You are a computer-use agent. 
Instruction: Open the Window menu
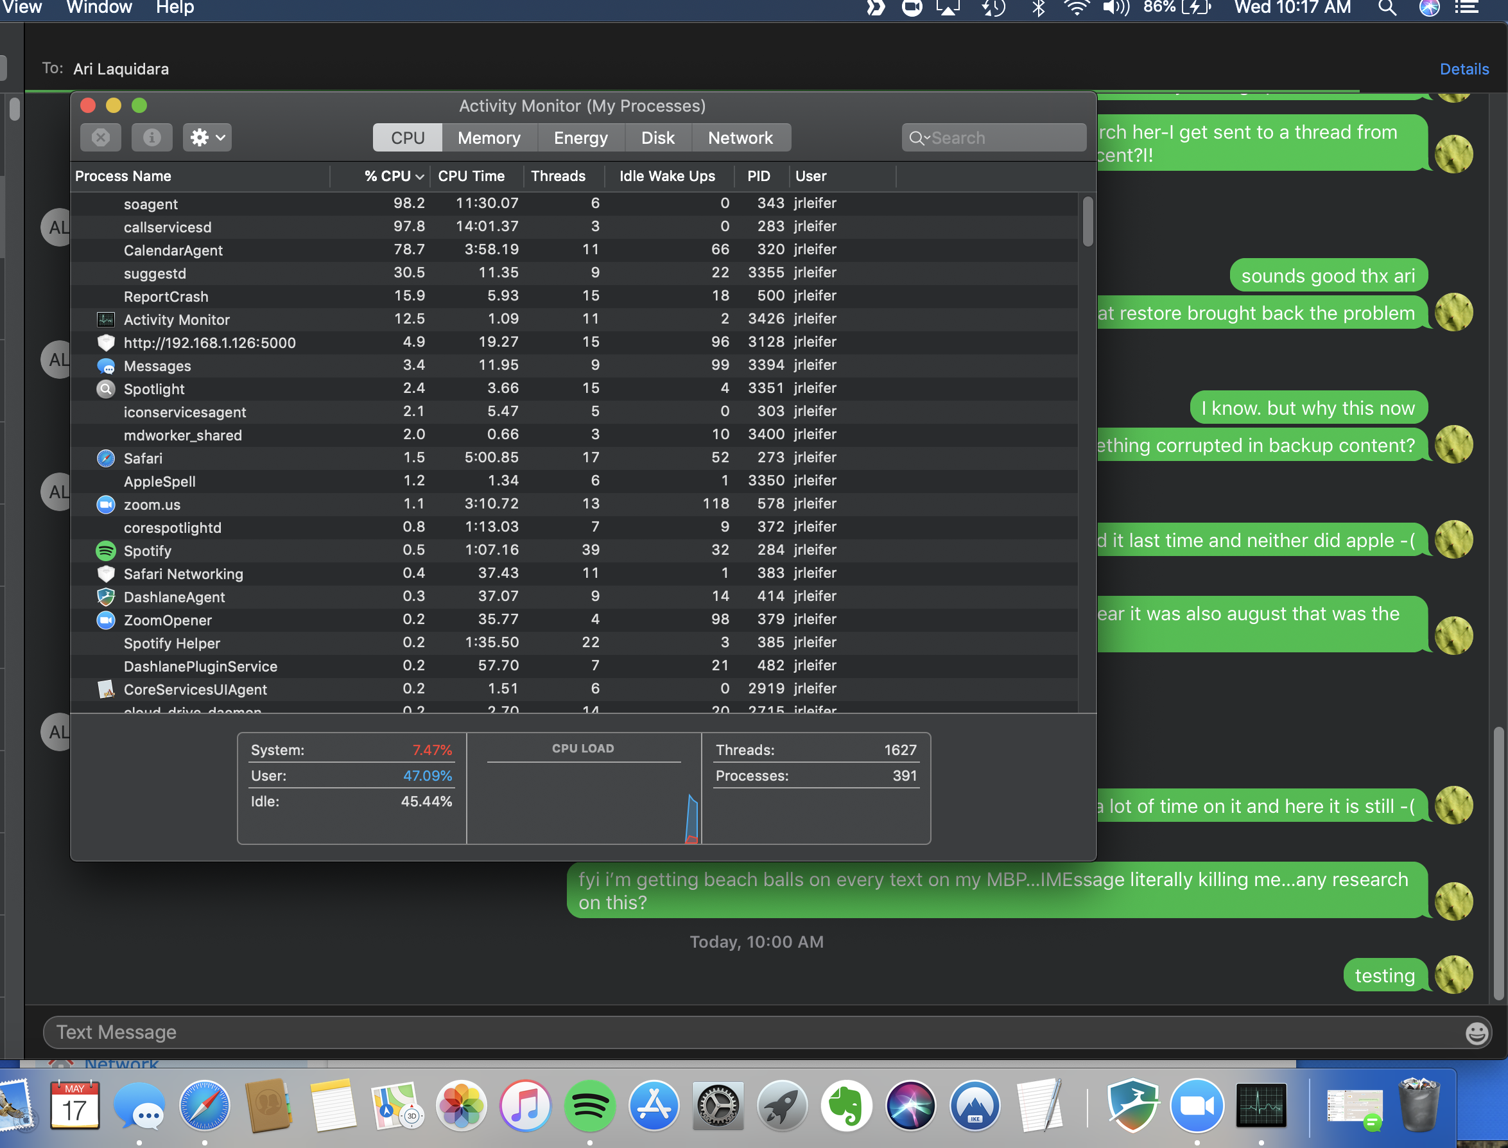99,8
